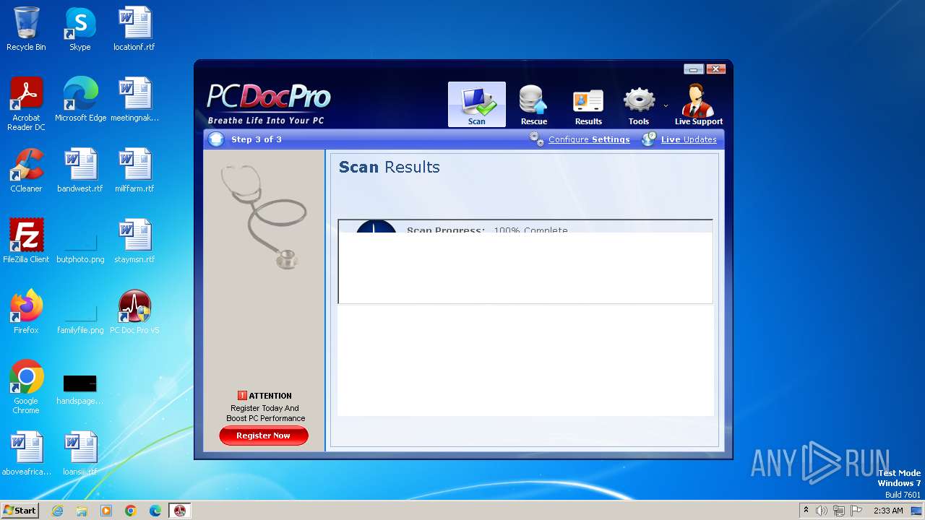Open network status tray icon
Image resolution: width=925 pixels, height=520 pixels.
tap(839, 511)
